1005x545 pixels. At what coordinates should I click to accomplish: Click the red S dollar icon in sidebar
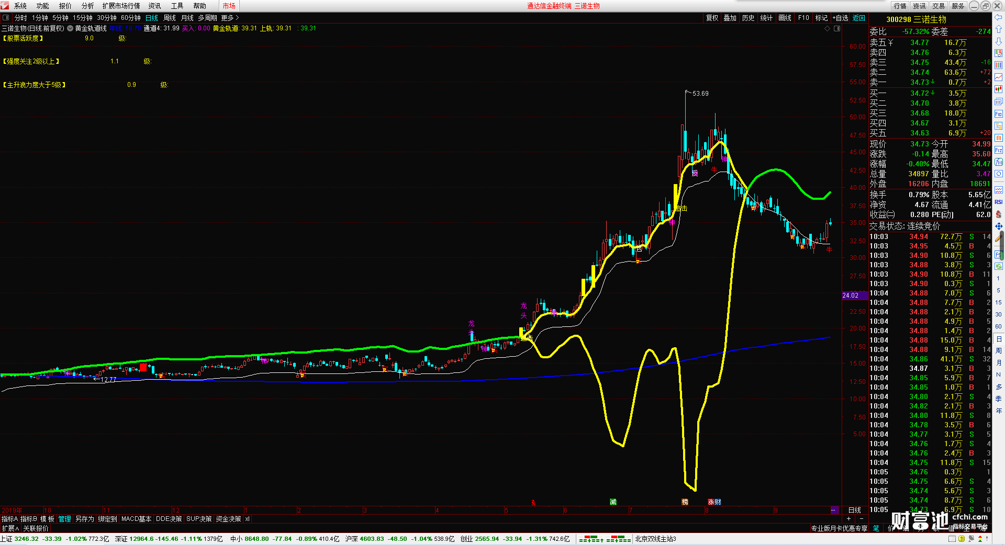(x=999, y=214)
